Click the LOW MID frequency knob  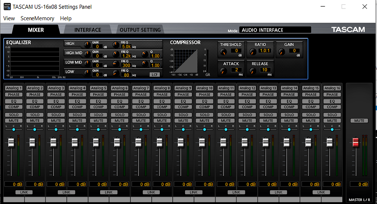pos(116,63)
